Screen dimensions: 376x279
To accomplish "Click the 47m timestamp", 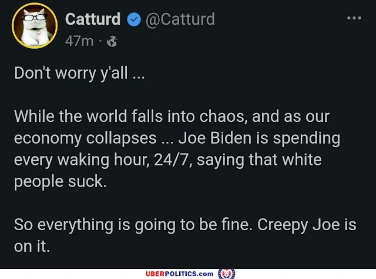I will point(79,41).
